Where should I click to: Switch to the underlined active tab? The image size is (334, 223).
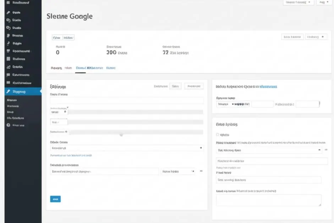pyautogui.click(x=81, y=68)
